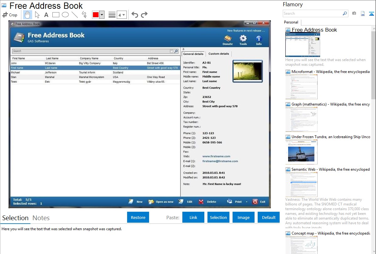Toggle the checkbox in the address search bar
Image resolution: width=376 pixels, height=254 pixels.
[171, 51]
